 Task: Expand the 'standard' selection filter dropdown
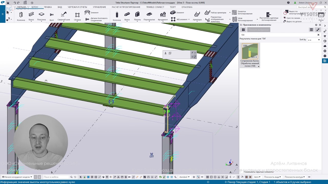tap(184, 177)
